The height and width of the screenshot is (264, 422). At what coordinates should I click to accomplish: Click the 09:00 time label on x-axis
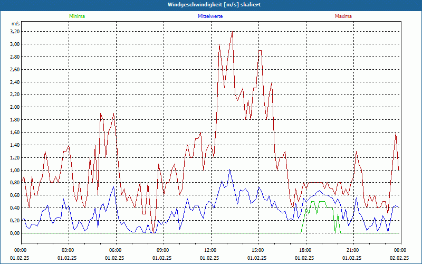(x=162, y=250)
